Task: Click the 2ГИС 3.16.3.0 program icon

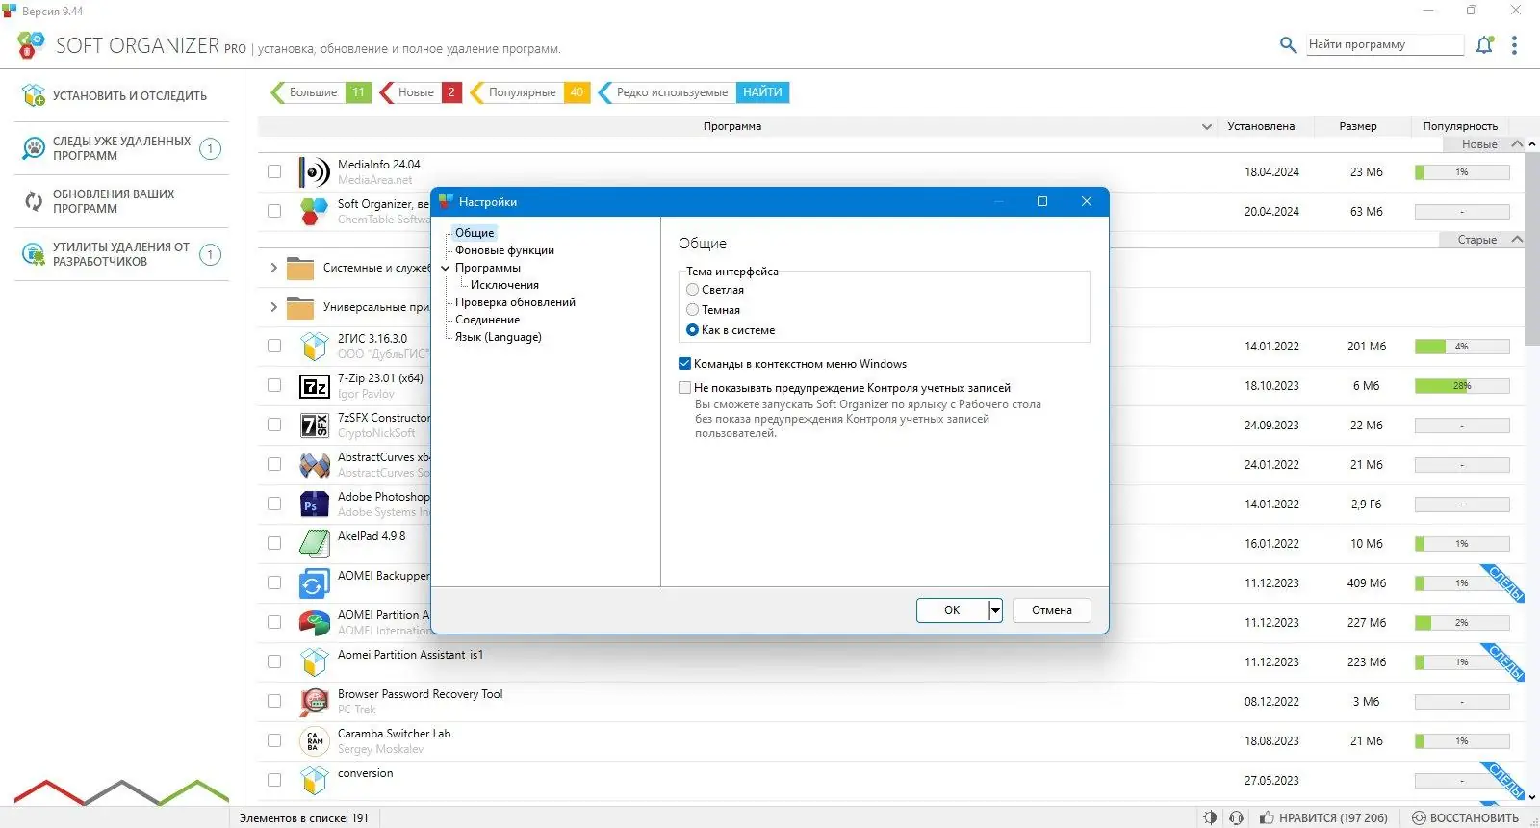Action: (x=314, y=346)
